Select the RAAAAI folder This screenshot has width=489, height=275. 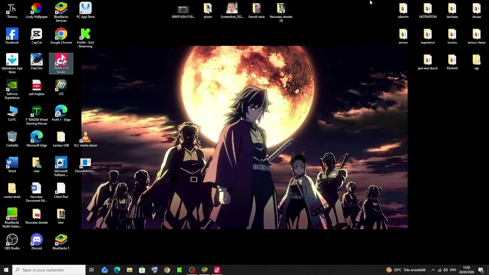[x=452, y=62]
